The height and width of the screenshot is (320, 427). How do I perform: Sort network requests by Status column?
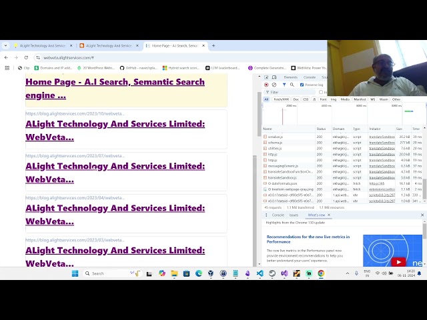[x=323, y=129]
